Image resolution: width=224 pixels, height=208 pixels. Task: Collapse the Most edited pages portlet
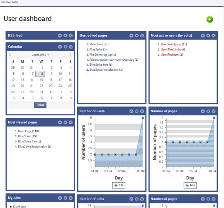131,35
